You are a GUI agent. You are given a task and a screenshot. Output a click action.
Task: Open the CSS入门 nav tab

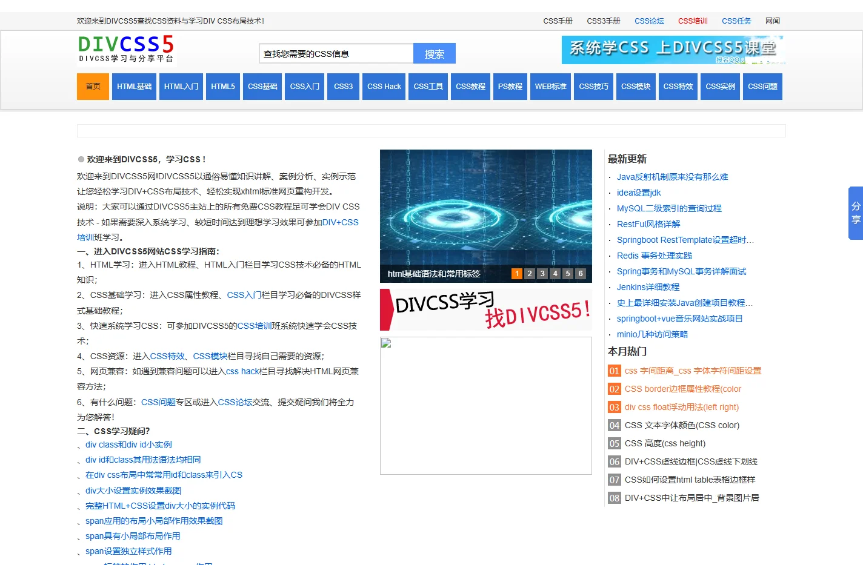click(x=305, y=87)
